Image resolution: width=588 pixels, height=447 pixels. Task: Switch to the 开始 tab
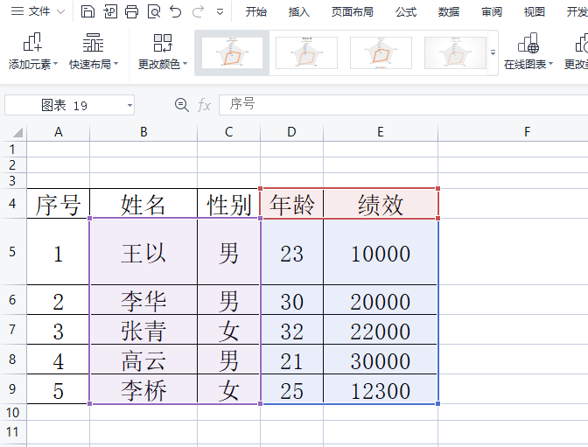coord(256,12)
